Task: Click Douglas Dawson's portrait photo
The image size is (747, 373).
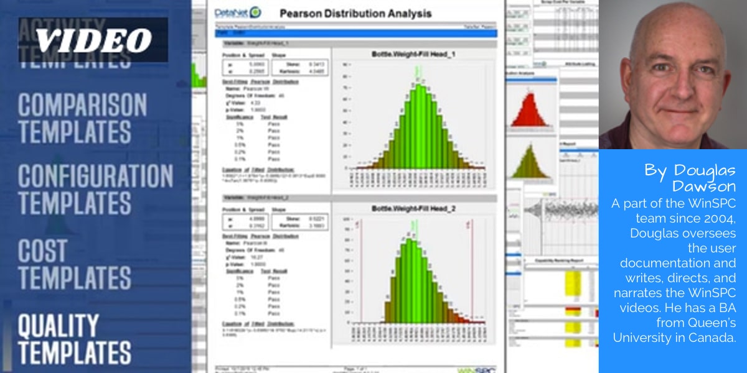Action: (673, 75)
